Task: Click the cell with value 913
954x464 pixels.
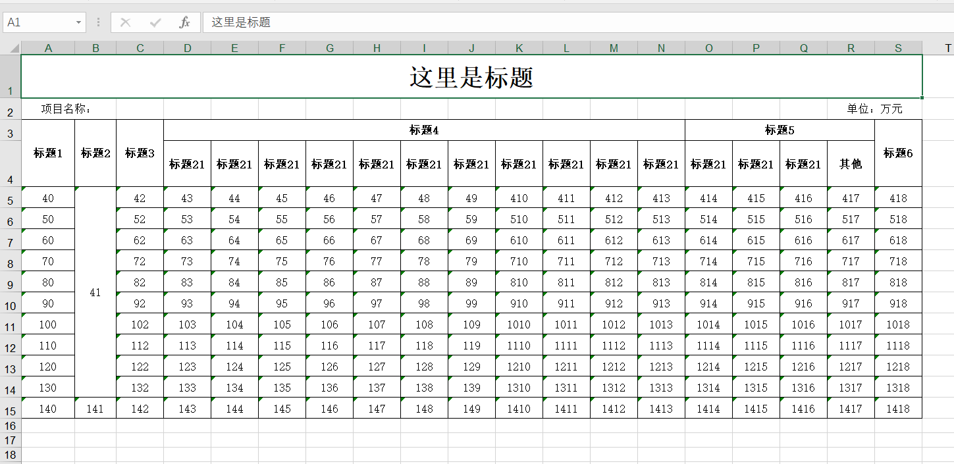Action: [x=662, y=303]
